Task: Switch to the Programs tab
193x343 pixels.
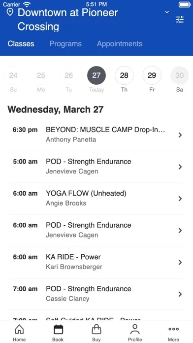Action: [x=65, y=44]
